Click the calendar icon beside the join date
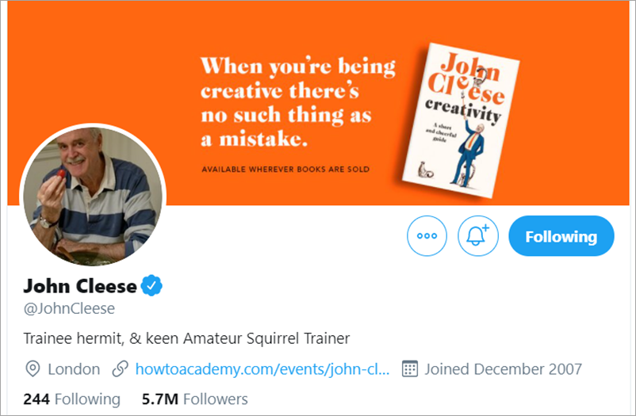Image resolution: width=636 pixels, height=416 pixels. [x=410, y=369]
